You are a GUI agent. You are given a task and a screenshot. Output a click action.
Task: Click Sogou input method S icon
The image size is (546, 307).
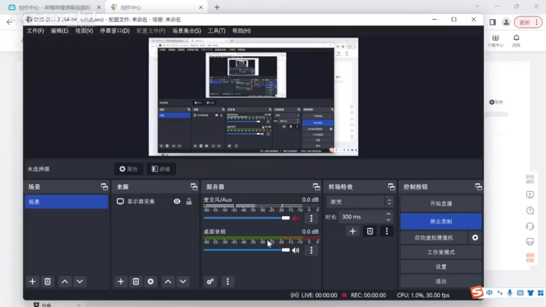(x=476, y=292)
